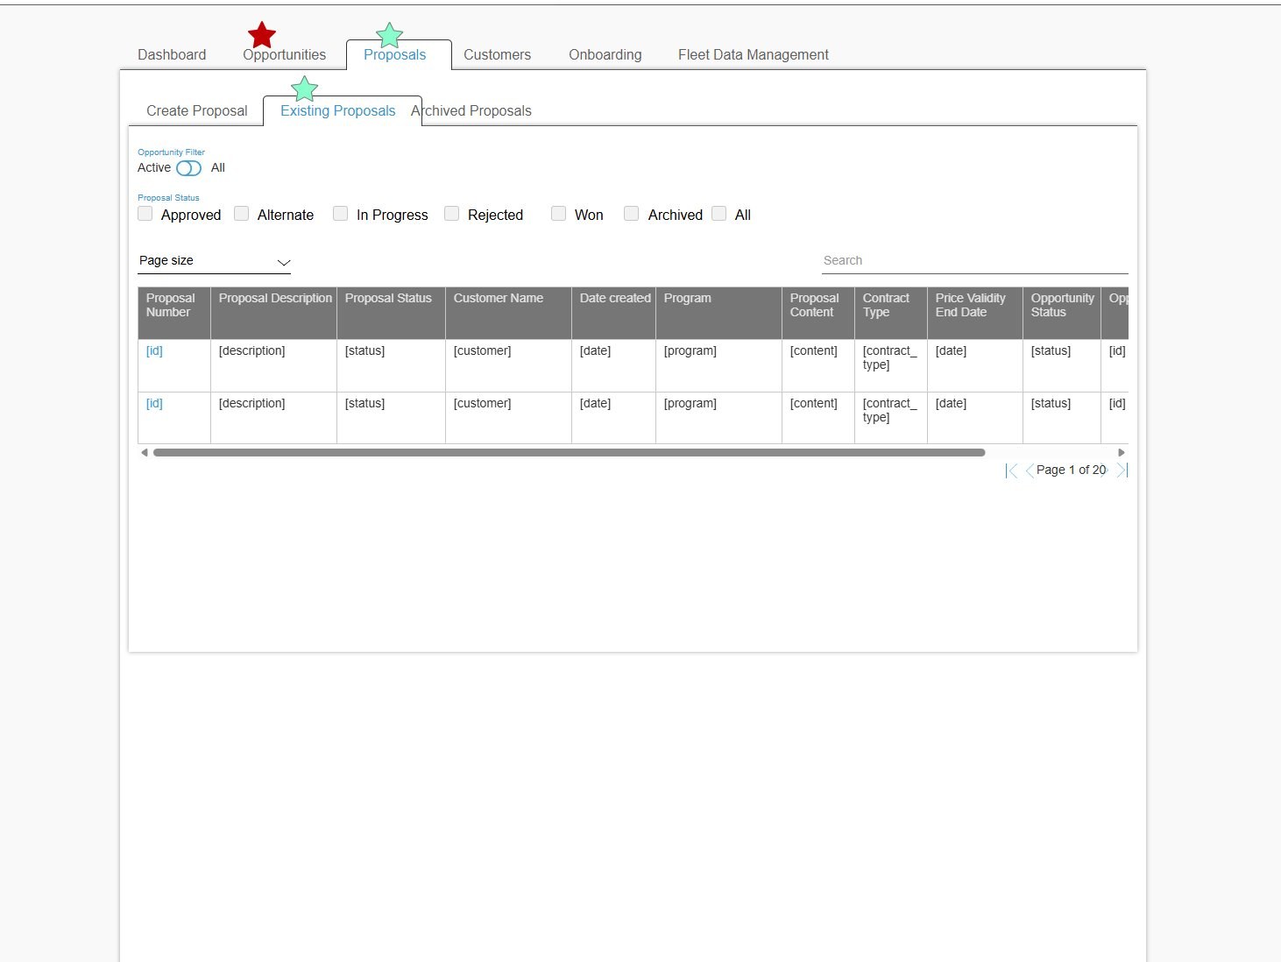
Task: Click the table's scroll-left arrow
Action: pos(144,453)
